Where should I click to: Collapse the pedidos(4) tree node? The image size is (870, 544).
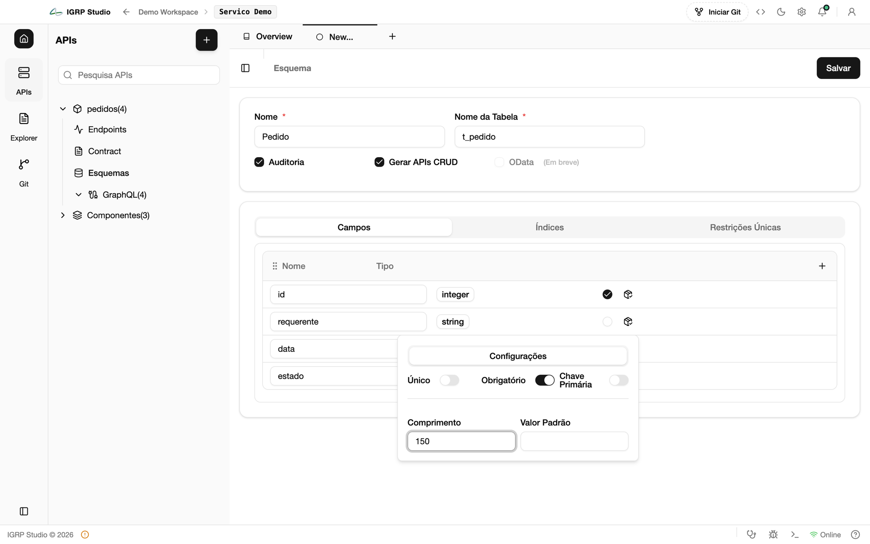(x=63, y=109)
